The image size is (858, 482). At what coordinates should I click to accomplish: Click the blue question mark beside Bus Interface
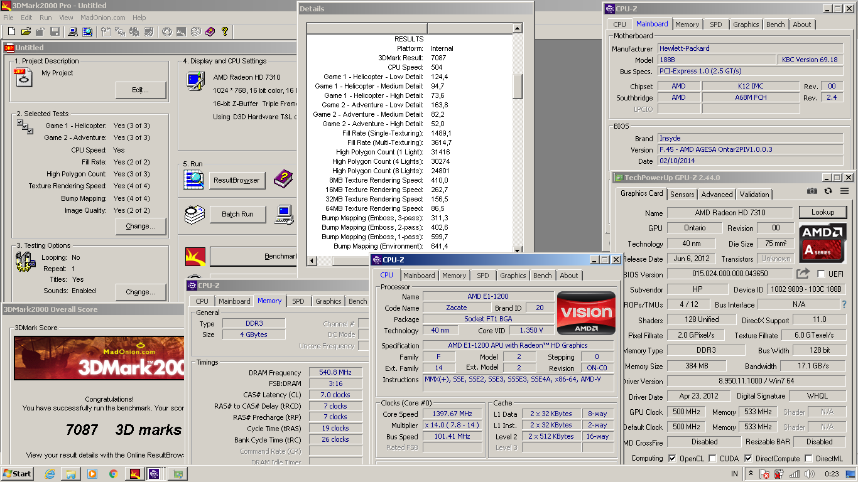(x=844, y=304)
